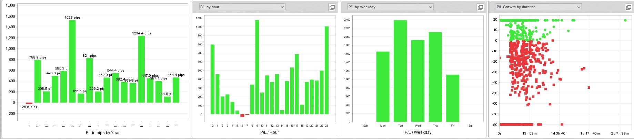Click the hour 9 bar in the hourly chart

coord(257,67)
